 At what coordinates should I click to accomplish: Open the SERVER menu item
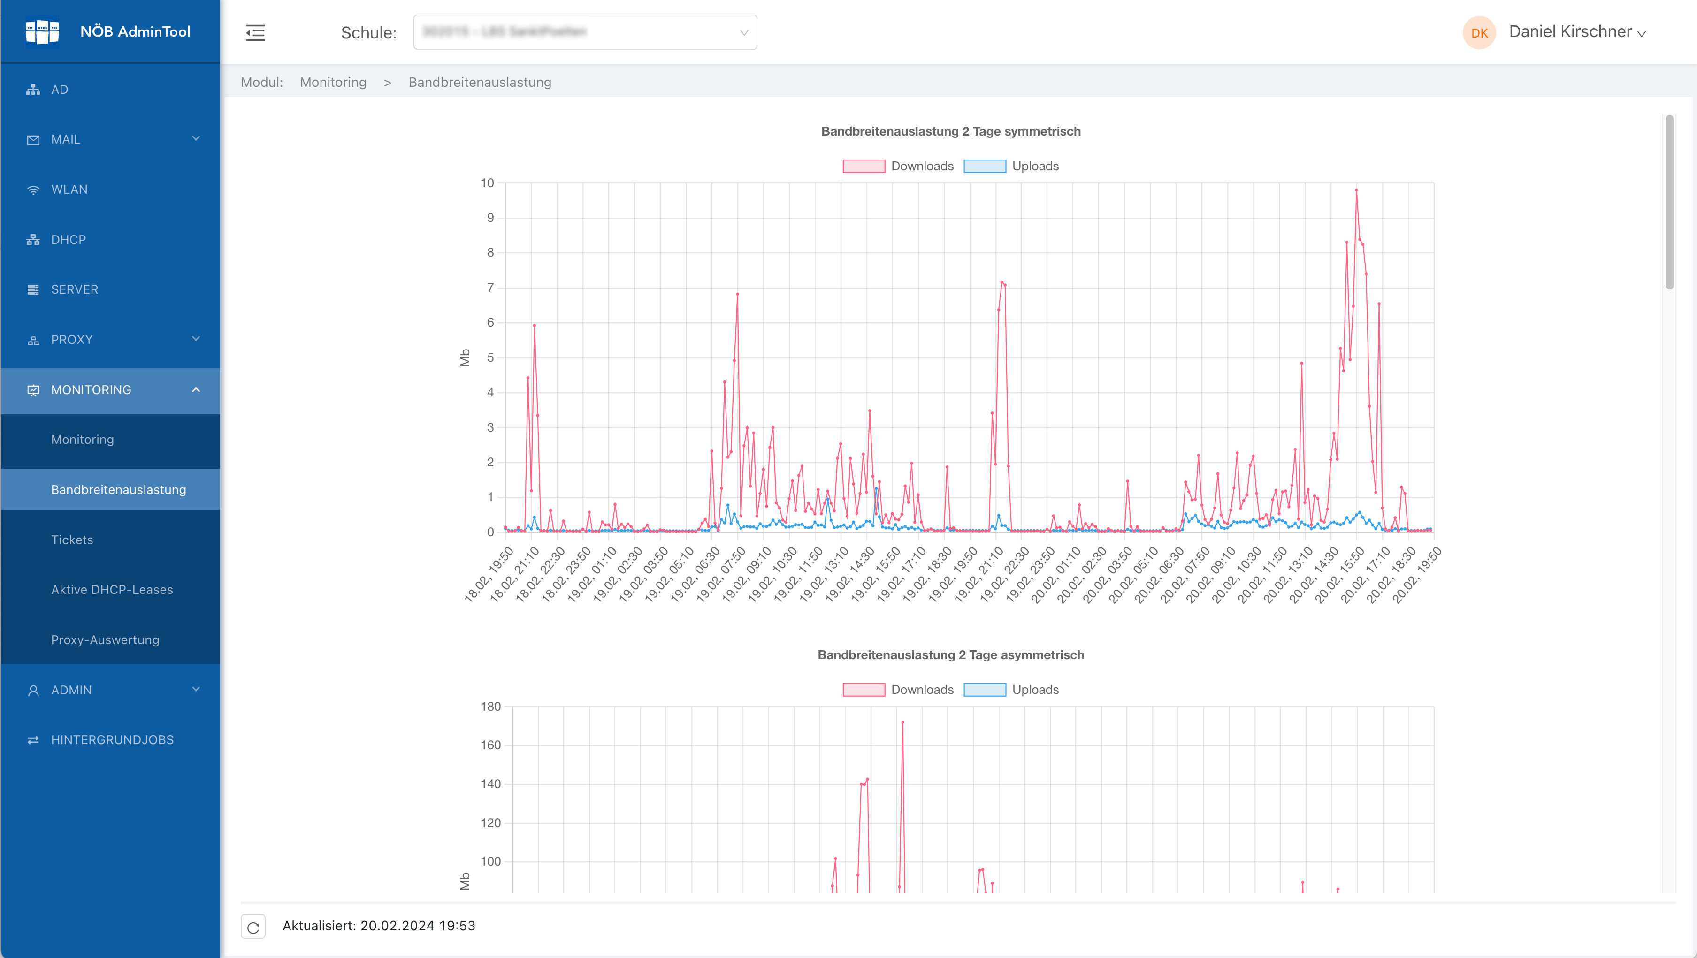point(111,290)
